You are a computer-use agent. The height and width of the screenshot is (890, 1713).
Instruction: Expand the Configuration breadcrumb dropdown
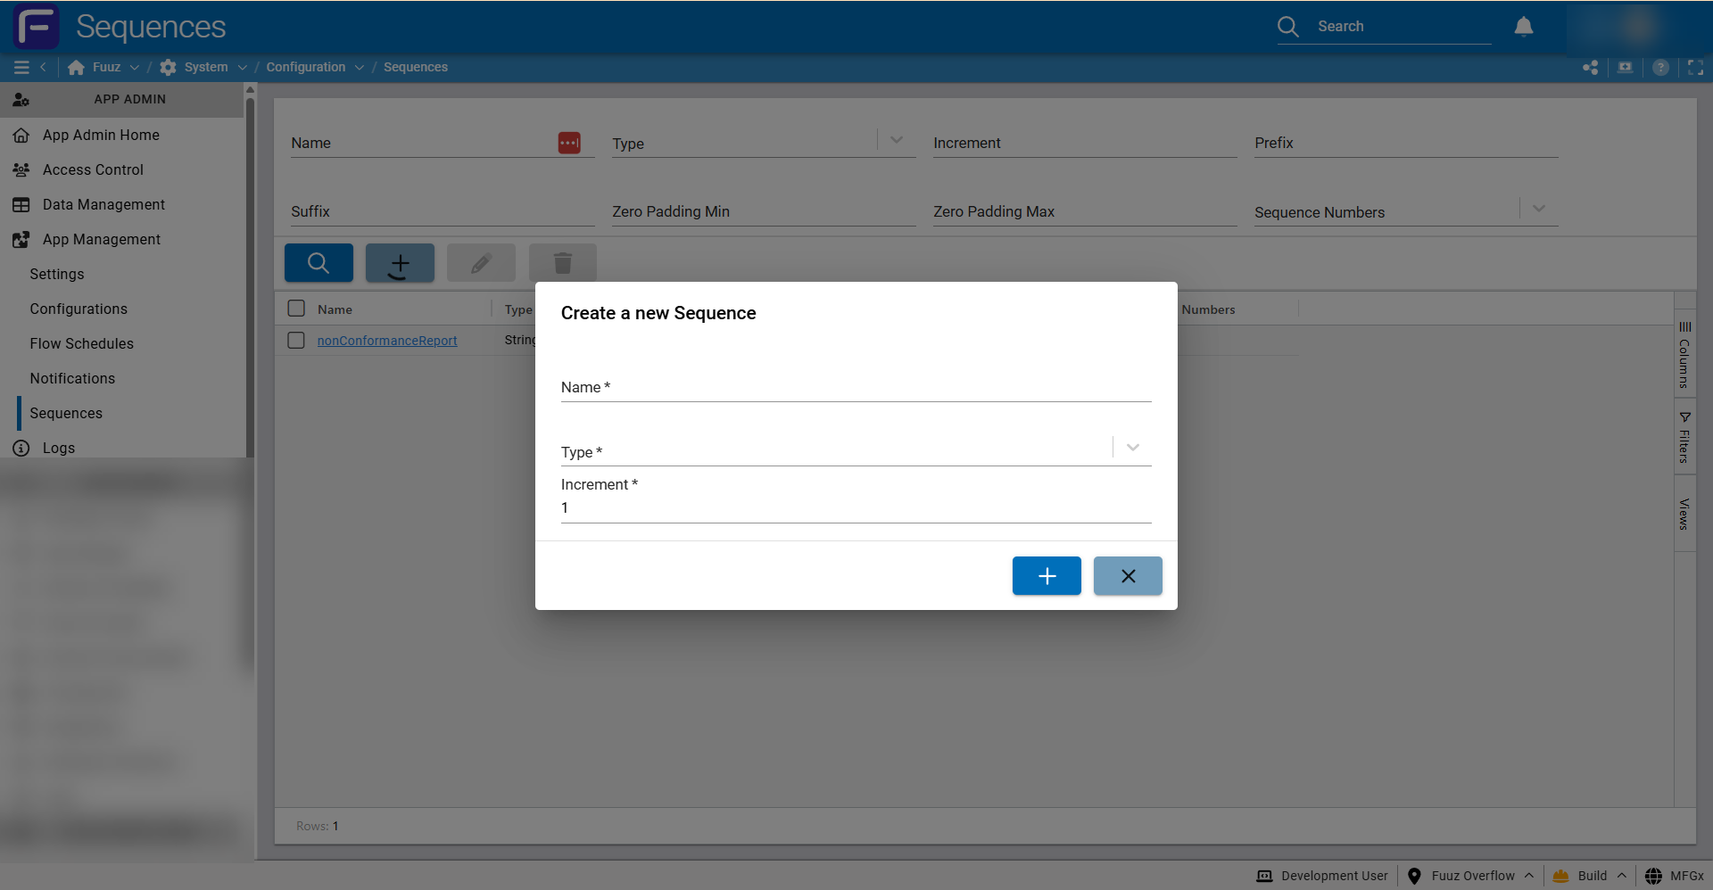pos(359,68)
